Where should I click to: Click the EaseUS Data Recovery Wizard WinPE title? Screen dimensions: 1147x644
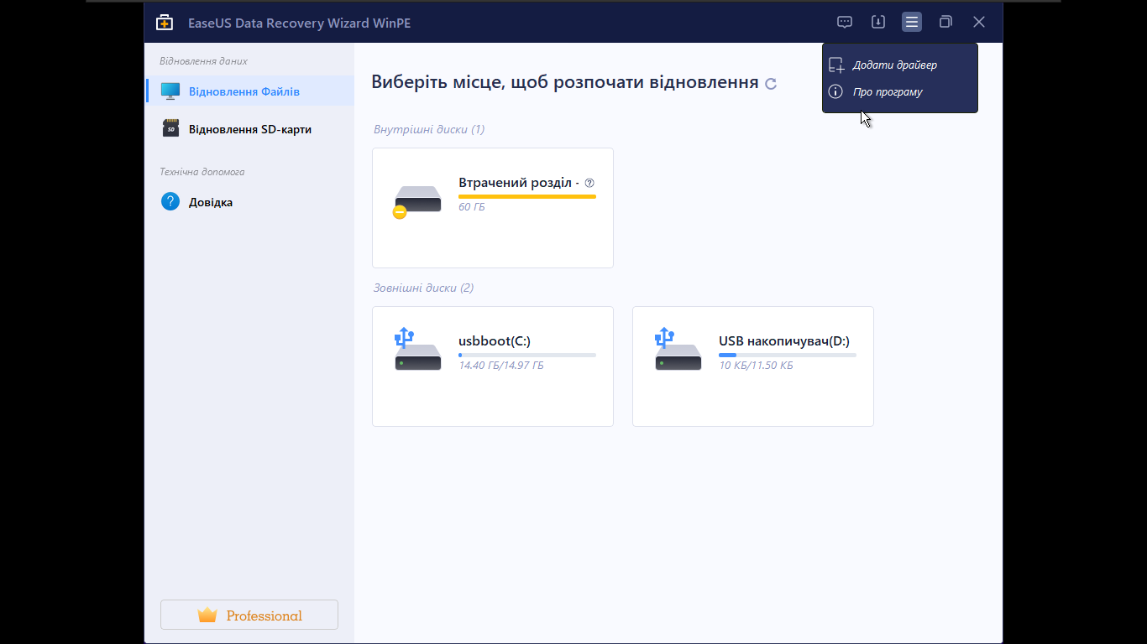pyautogui.click(x=300, y=23)
